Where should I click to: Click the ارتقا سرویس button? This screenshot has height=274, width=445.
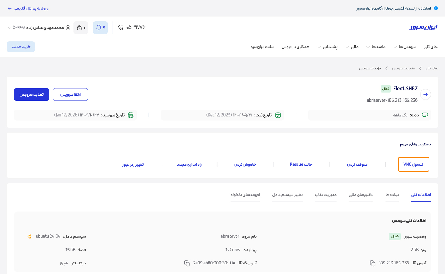70,95
